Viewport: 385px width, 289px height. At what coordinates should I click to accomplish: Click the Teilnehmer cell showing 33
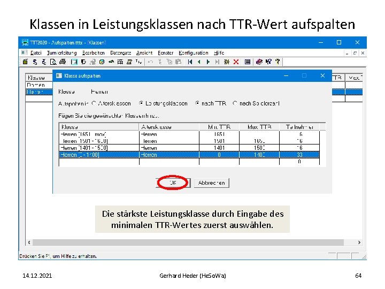(299, 155)
